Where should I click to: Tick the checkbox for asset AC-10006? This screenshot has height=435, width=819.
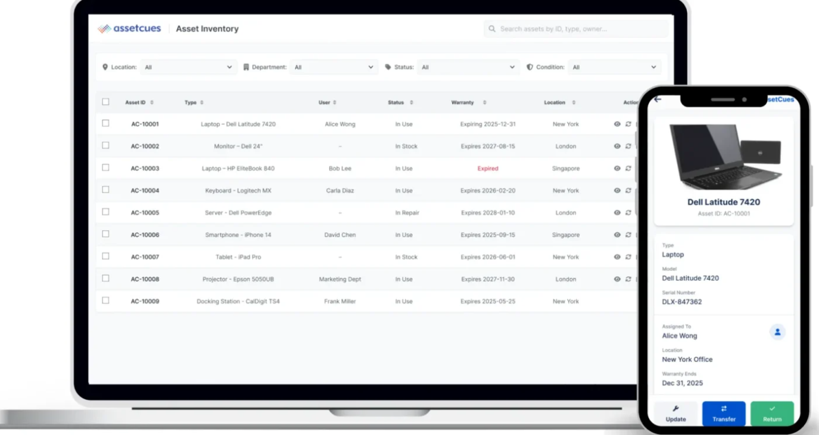(x=105, y=234)
